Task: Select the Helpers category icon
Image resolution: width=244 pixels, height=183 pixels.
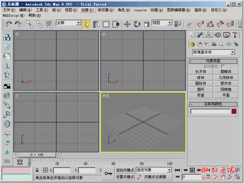Action: pyautogui.click(x=221, y=44)
